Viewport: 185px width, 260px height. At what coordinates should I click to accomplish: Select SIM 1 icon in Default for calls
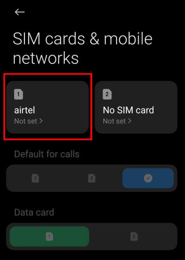click(x=35, y=178)
